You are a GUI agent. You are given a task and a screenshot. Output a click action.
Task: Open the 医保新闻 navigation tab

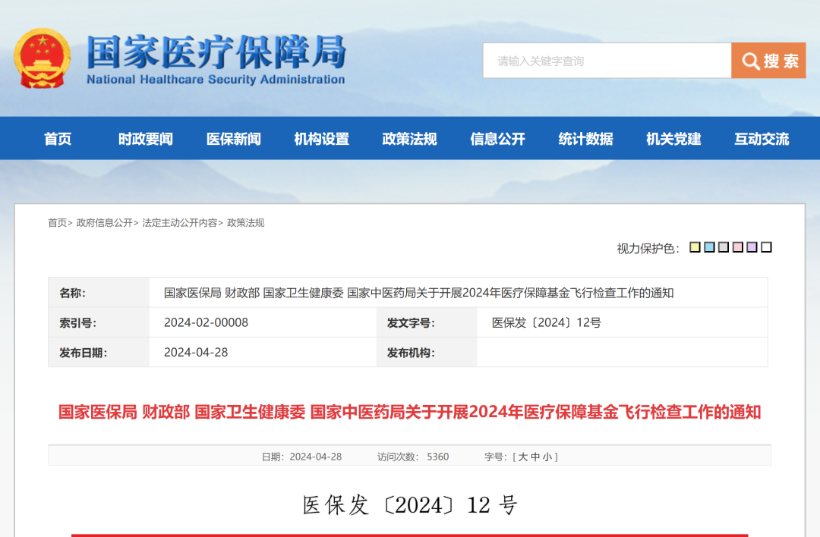(233, 139)
